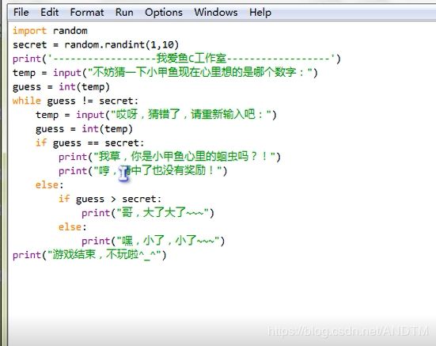Screen dimensions: 436x346
Task: Open the Edit menu
Action: point(50,12)
